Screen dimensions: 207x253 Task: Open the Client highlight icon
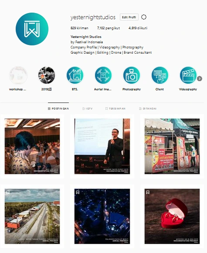pos(160,75)
